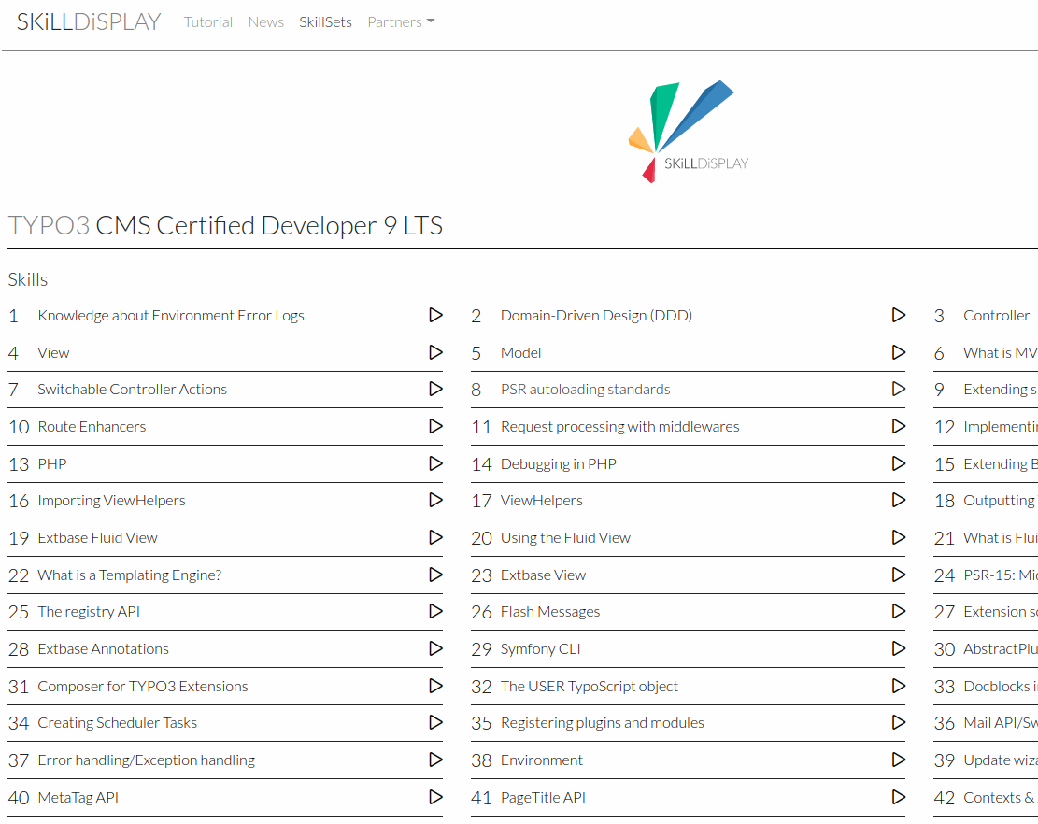The image size is (1038, 824).
Task: Click play arrow next to Flash Messages
Action: coord(898,611)
